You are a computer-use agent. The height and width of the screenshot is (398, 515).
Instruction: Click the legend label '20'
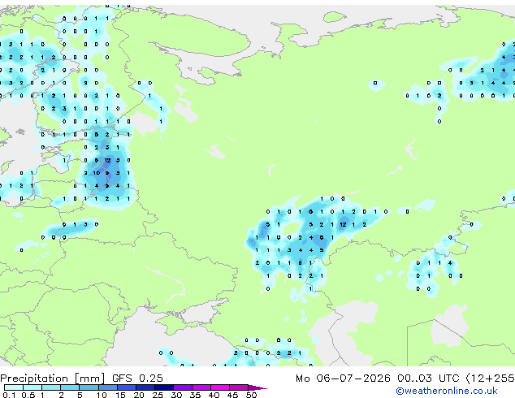click(x=139, y=395)
